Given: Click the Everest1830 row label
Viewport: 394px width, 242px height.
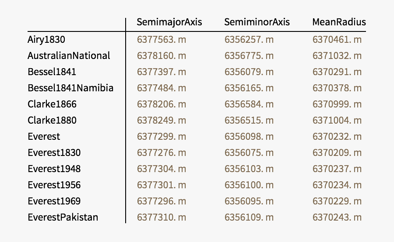Looking at the screenshot, I should [54, 152].
